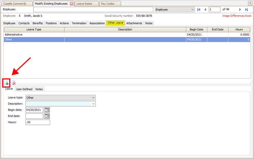254x159 pixels.
Task: Open the User-Defined sub-tab
Action: (x=24, y=89)
